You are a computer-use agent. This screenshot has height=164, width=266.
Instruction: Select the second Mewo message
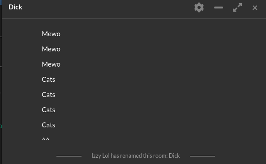(51, 49)
